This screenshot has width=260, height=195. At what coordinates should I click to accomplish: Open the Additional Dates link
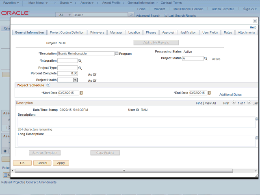click(230, 95)
